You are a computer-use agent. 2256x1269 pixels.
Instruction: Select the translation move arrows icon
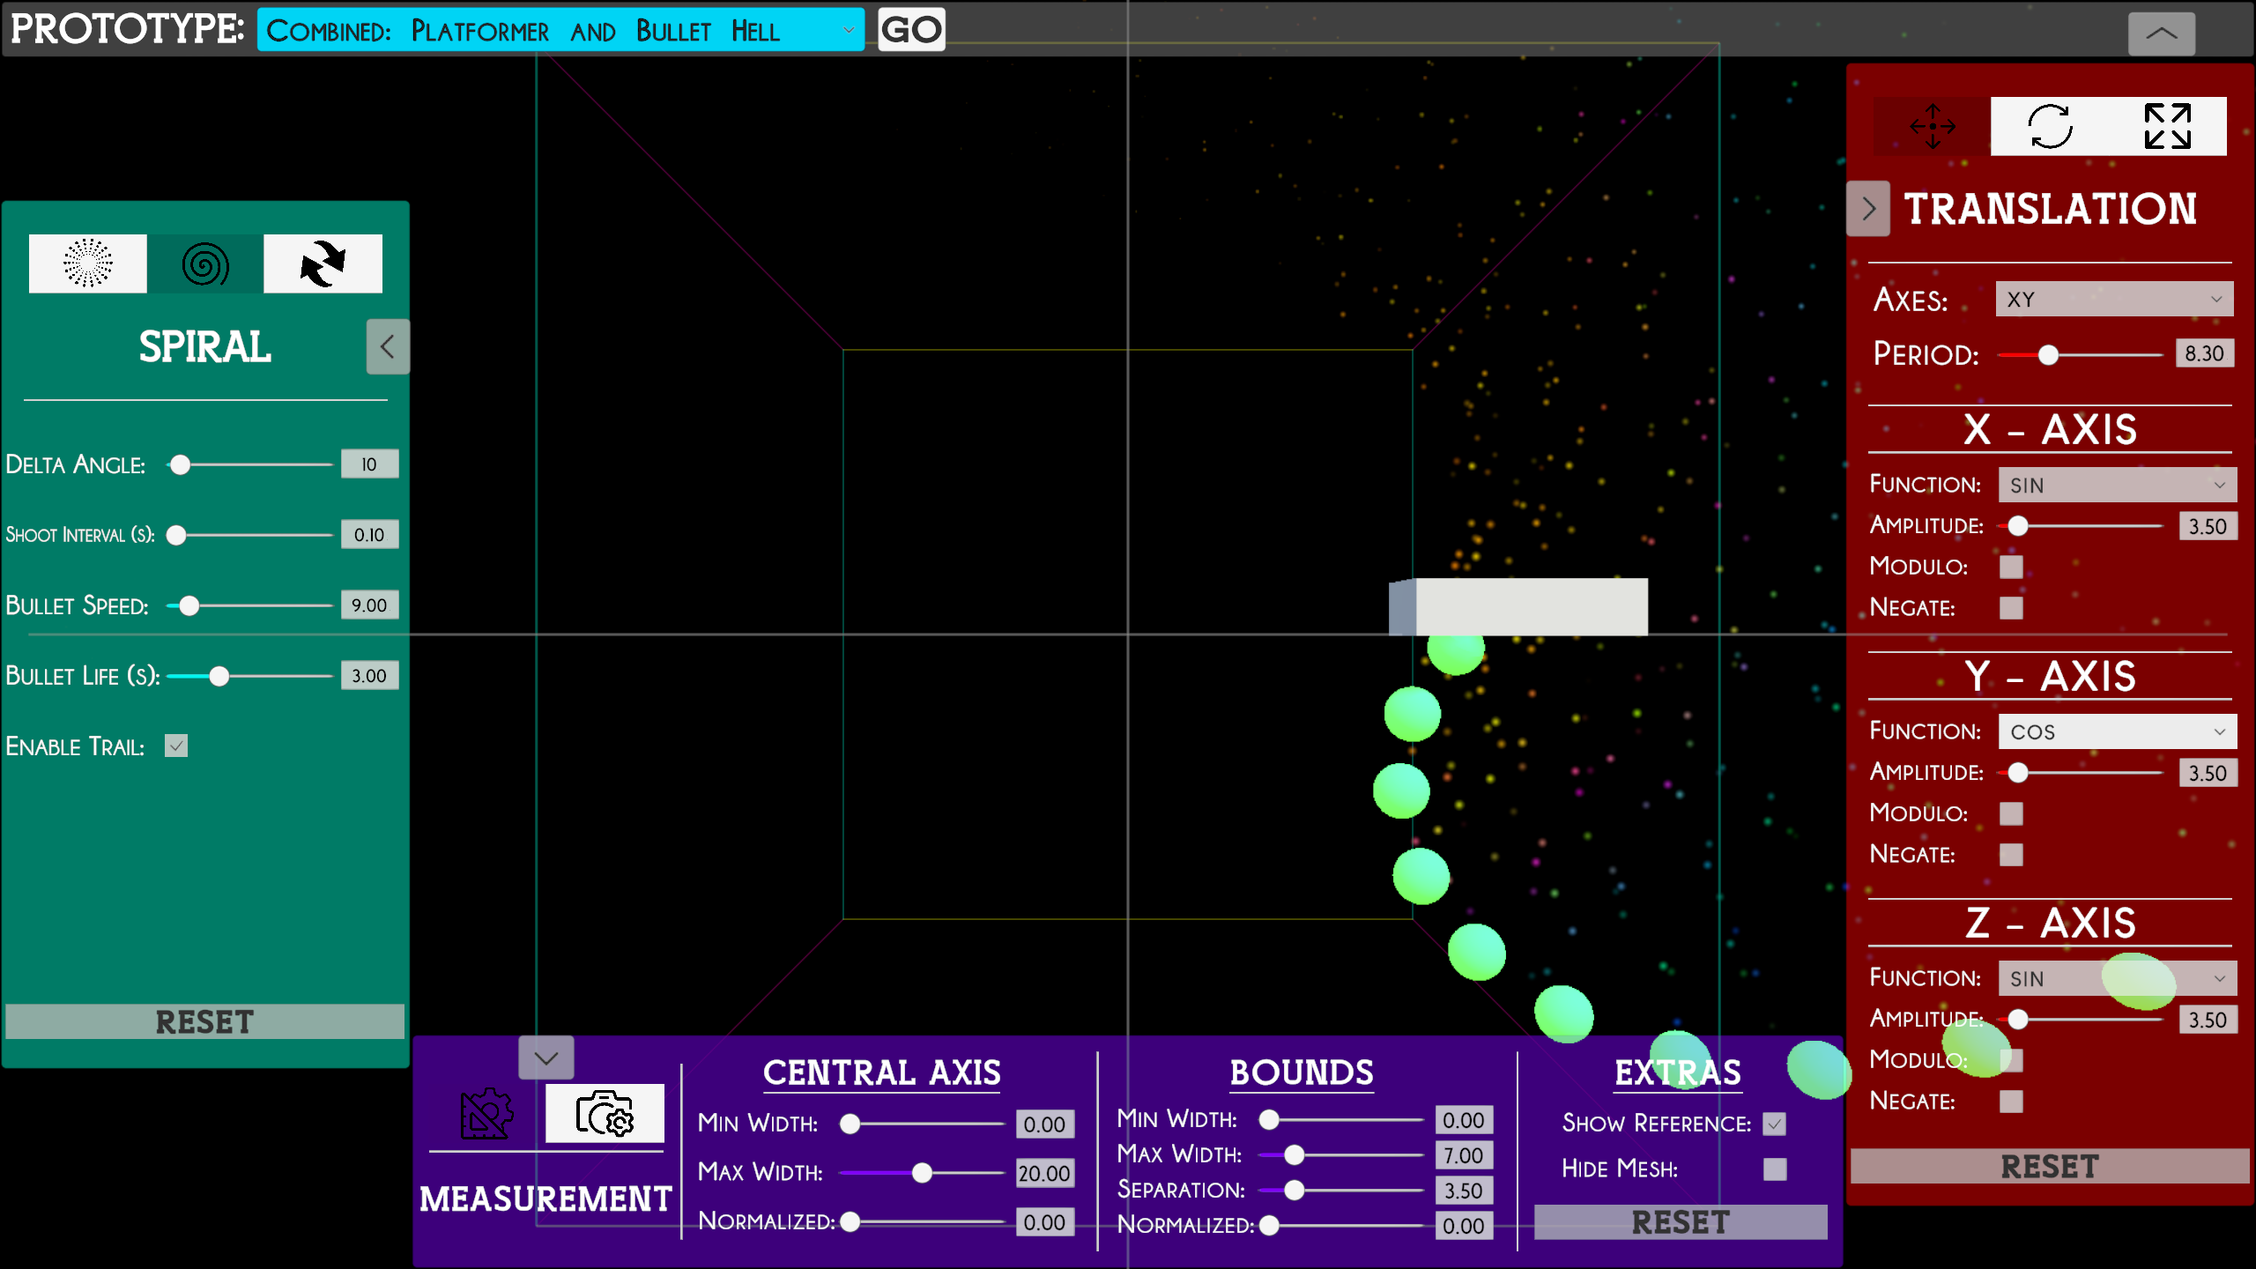(x=1932, y=127)
